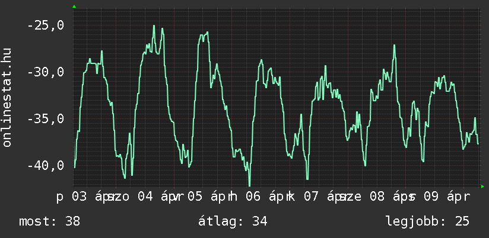Click the green arrow atop the Y-axis
Screen dimensions: 489x238
pyautogui.click(x=74, y=7)
